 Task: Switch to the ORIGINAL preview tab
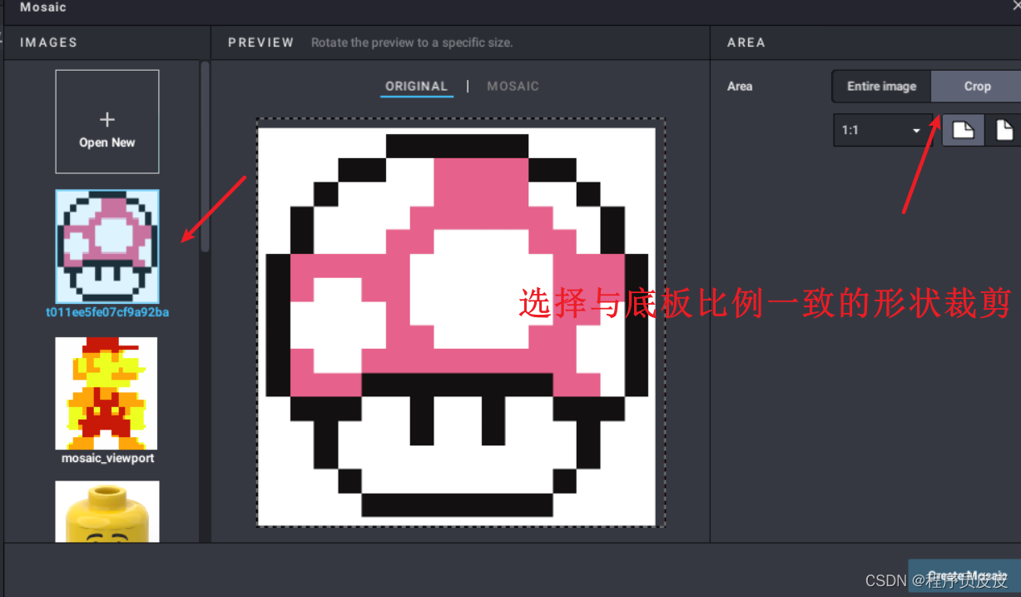tap(416, 87)
